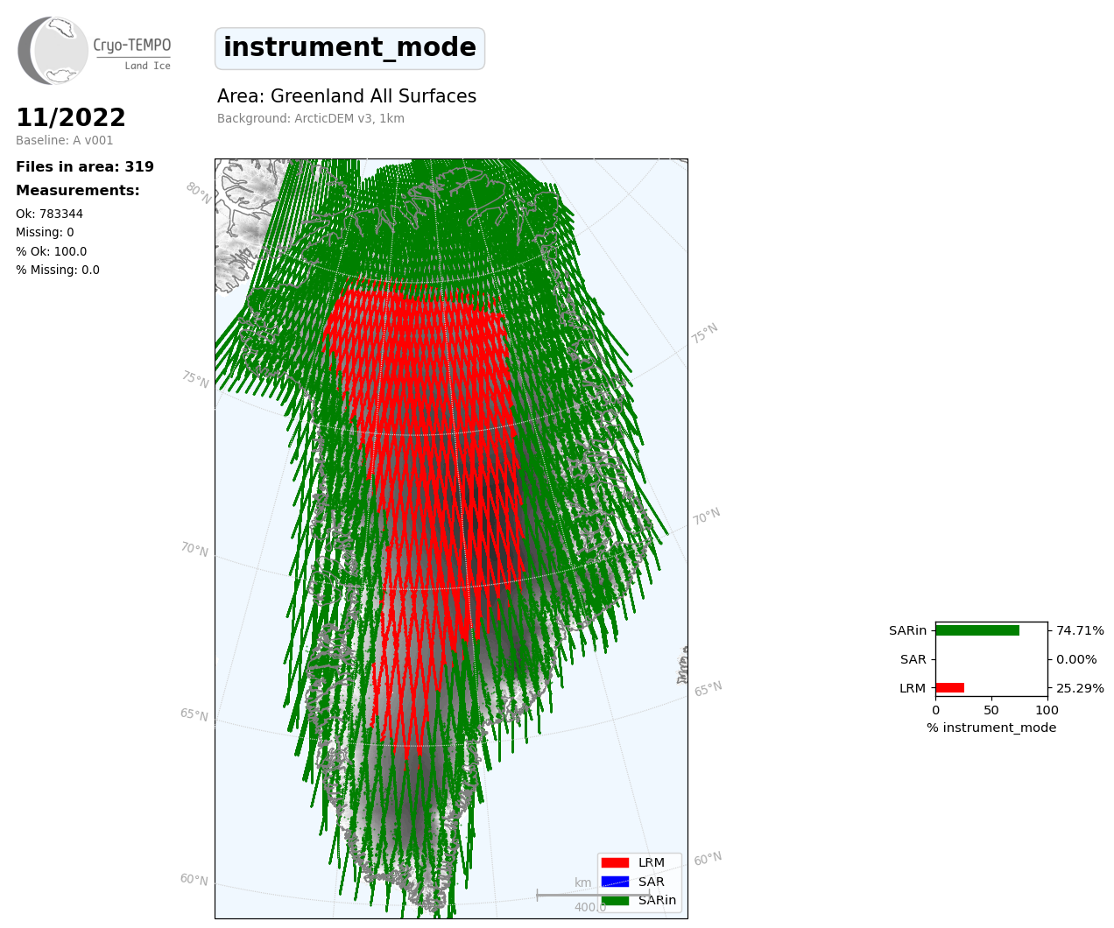
Task: Click the 25.29% percentage label
Action: point(1080,688)
